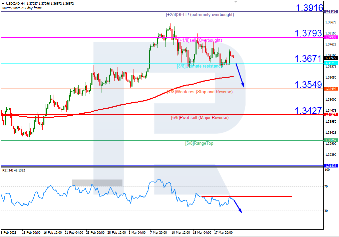
Task: Click the 1.35000 price axis label
Action: tap(331, 99)
